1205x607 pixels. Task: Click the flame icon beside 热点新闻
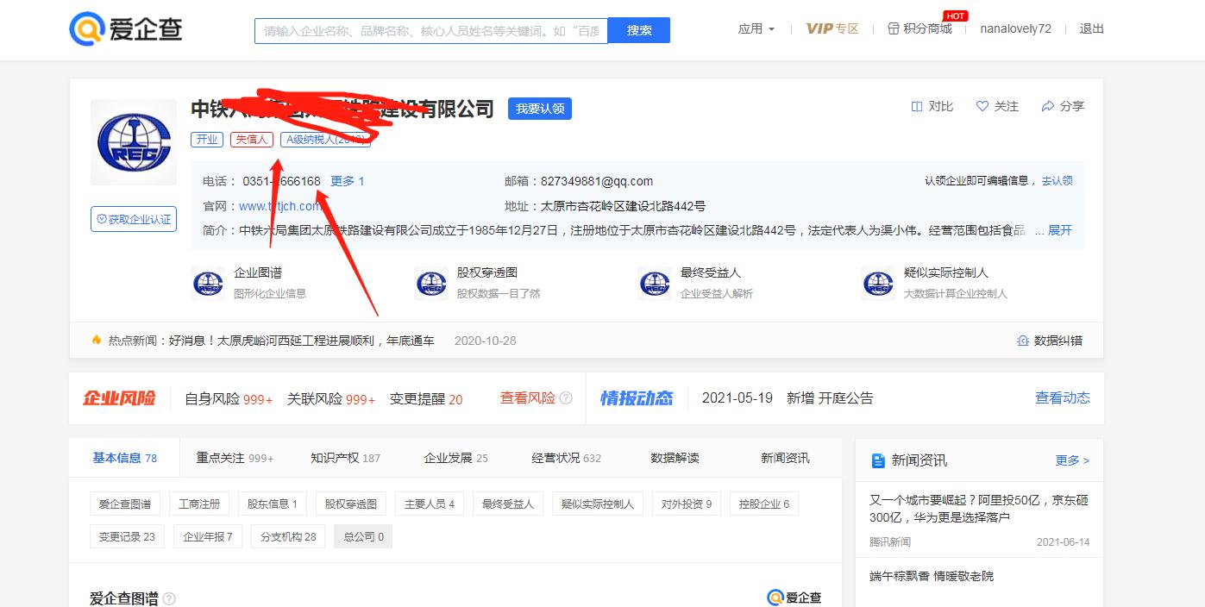click(95, 340)
